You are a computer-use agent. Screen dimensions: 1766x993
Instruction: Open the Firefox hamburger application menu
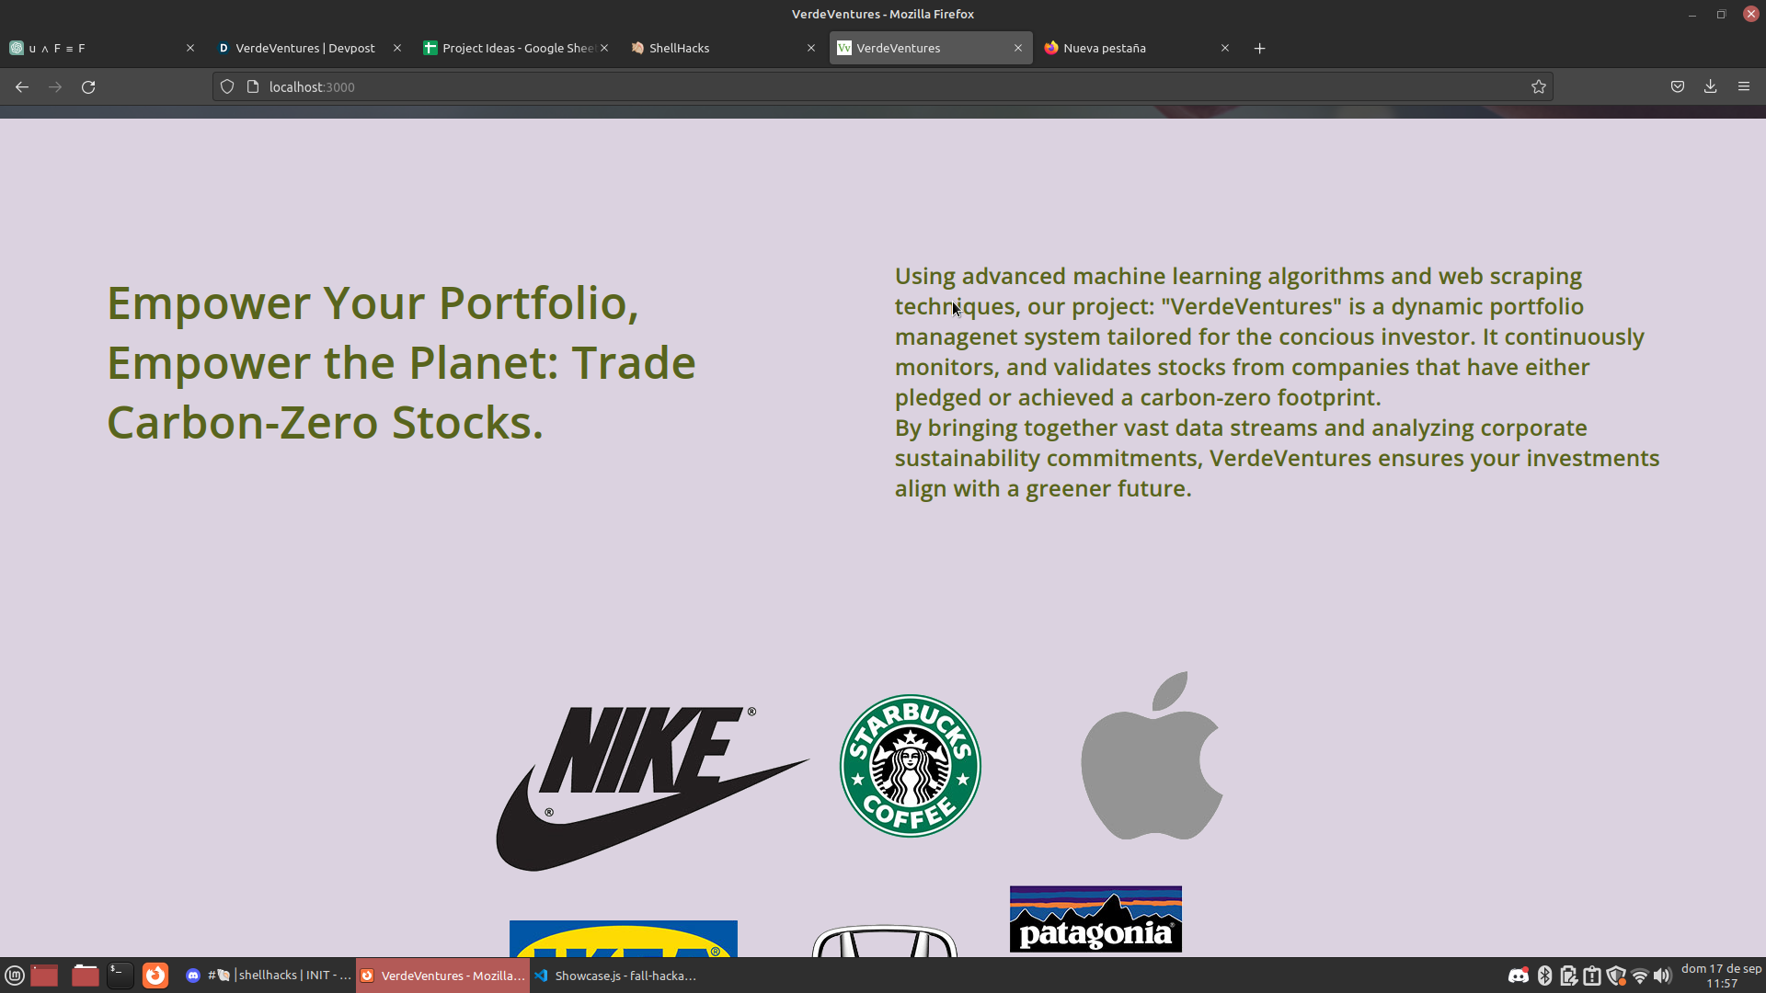click(x=1744, y=86)
